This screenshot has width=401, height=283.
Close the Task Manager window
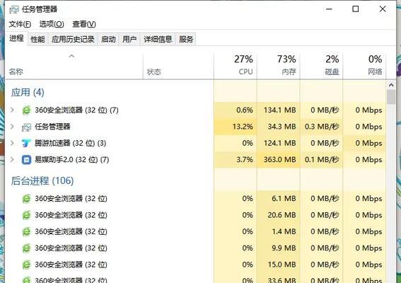383,9
